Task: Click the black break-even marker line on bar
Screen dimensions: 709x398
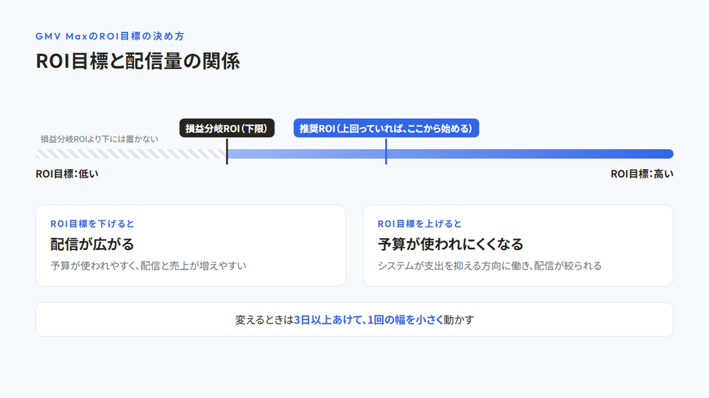Action: click(x=227, y=151)
